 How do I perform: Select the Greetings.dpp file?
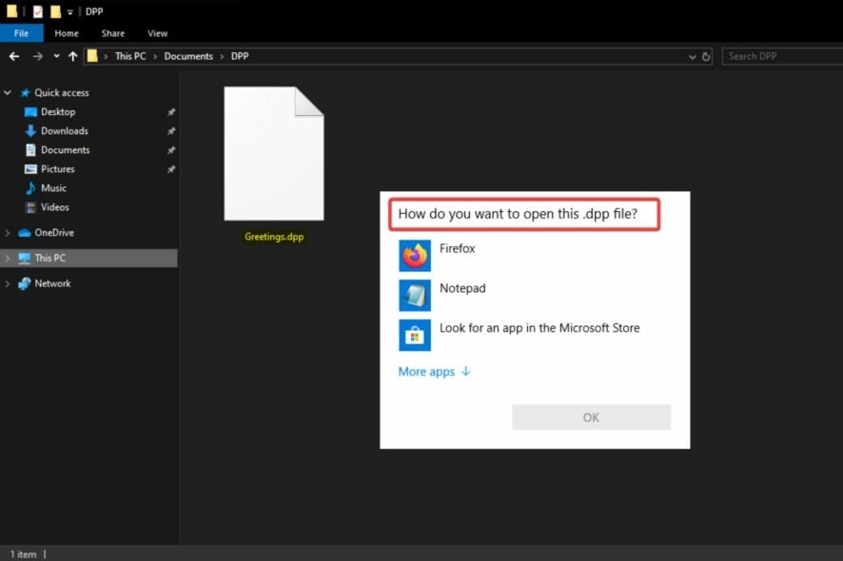coord(273,152)
